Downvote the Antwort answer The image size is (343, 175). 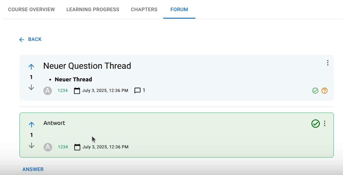32,145
